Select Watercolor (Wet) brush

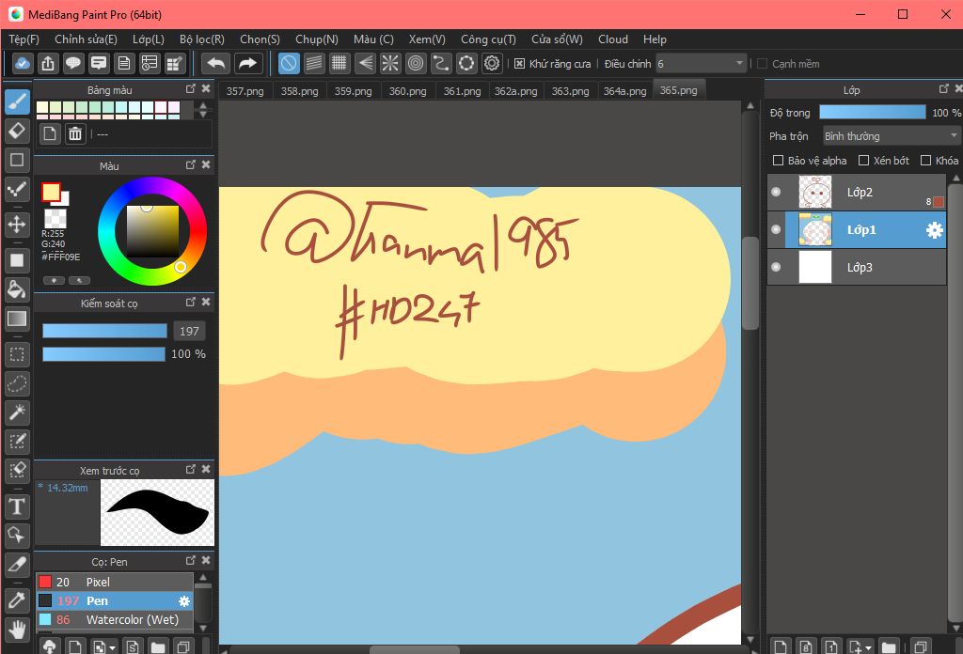(x=114, y=619)
